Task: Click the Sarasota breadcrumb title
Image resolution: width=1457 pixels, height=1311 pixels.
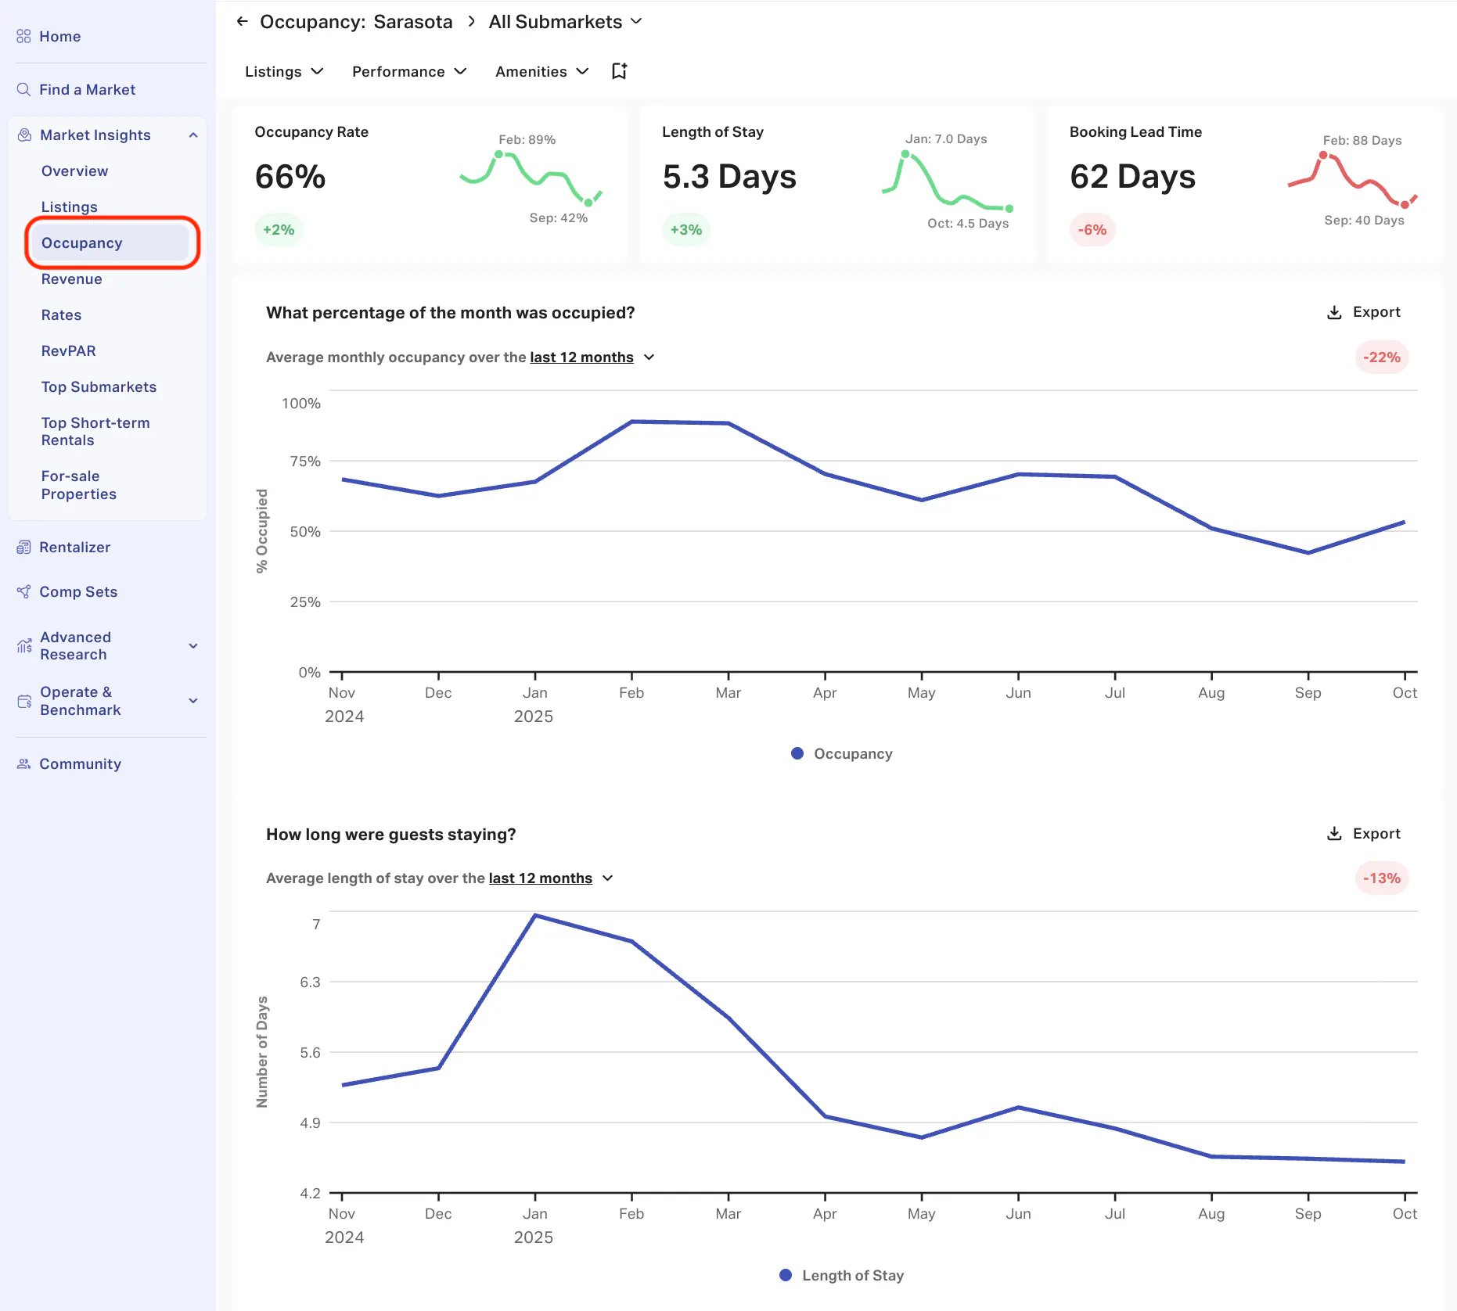Action: tap(413, 21)
